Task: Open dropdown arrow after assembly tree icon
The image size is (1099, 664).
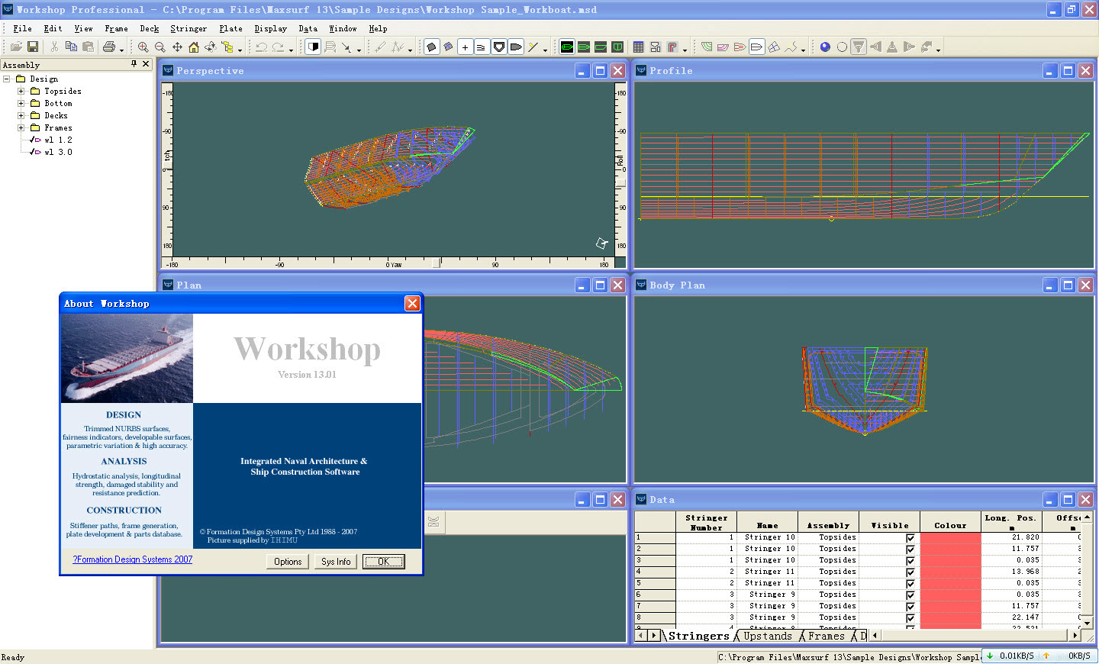Action: (x=240, y=50)
